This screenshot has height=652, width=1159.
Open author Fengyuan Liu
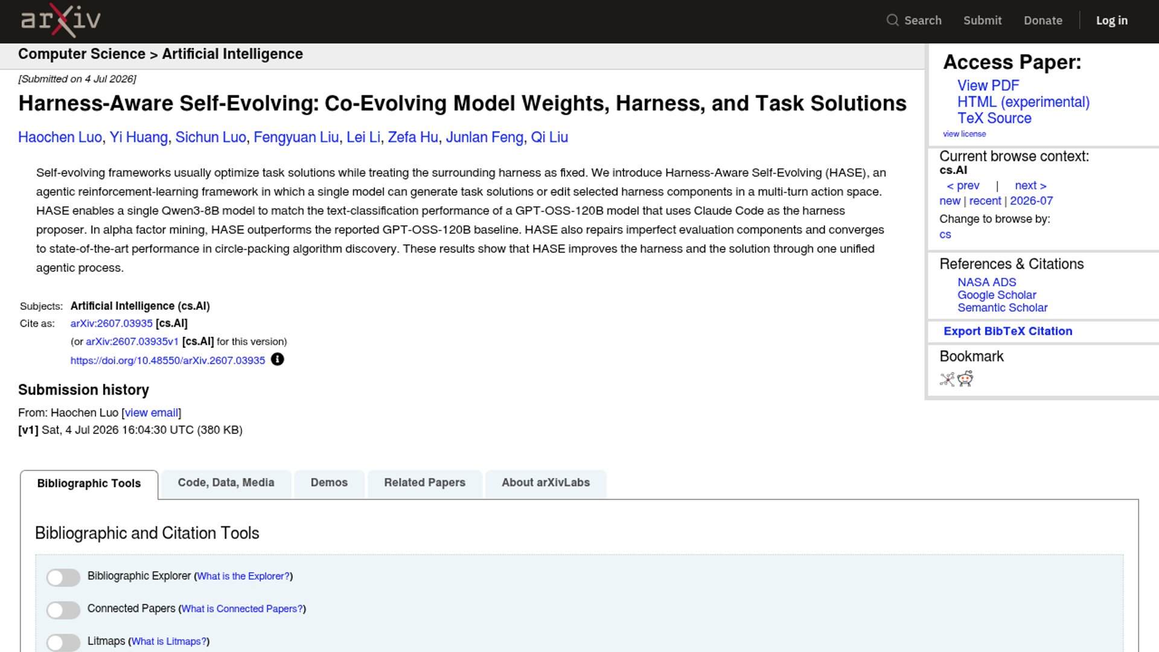(296, 138)
